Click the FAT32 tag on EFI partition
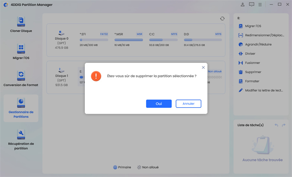292x177 pixels. pos(104,34)
